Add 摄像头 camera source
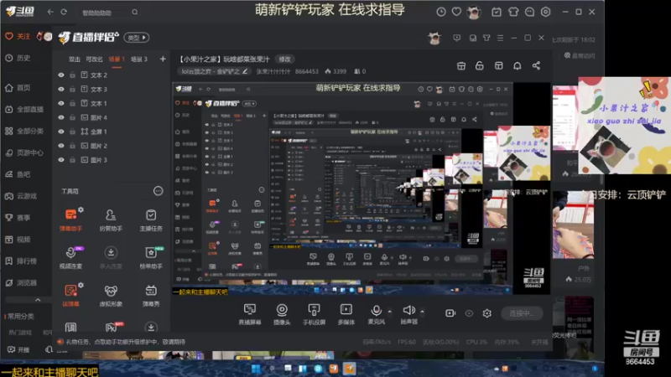 coord(282,313)
